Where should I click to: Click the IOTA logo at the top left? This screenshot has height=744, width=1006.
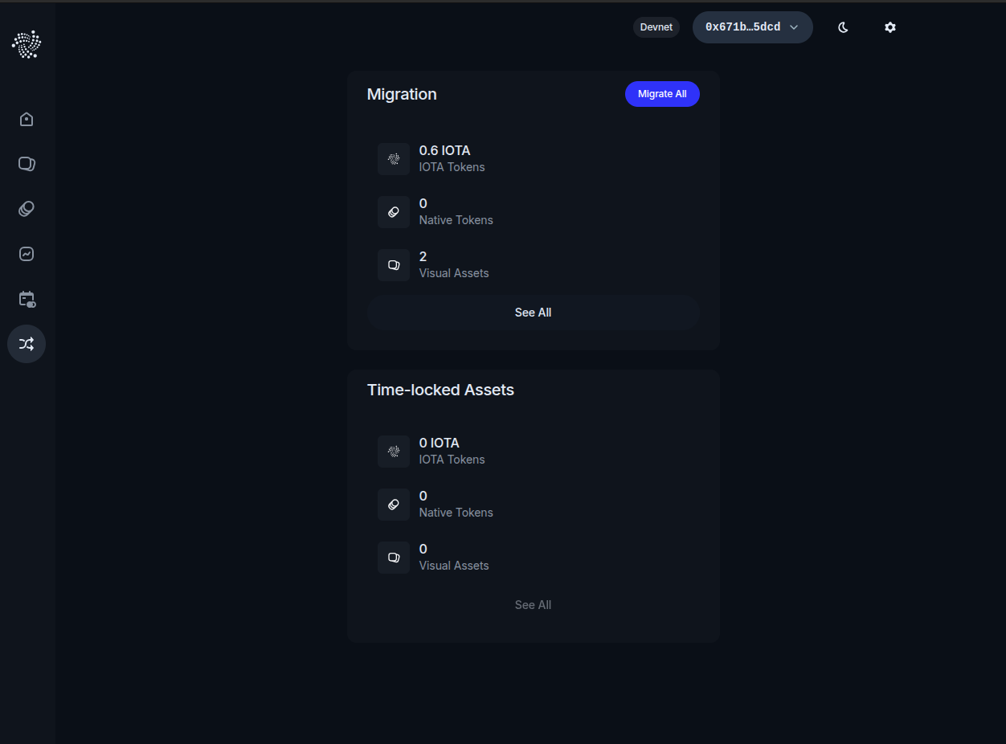(26, 44)
